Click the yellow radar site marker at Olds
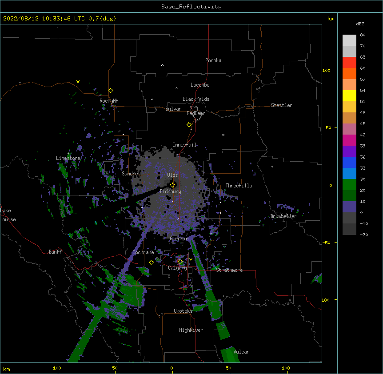 [172, 185]
